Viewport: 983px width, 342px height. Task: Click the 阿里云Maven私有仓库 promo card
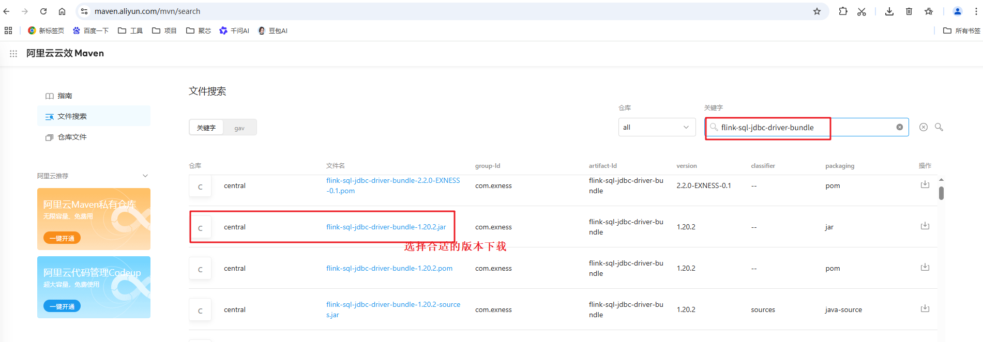94,219
